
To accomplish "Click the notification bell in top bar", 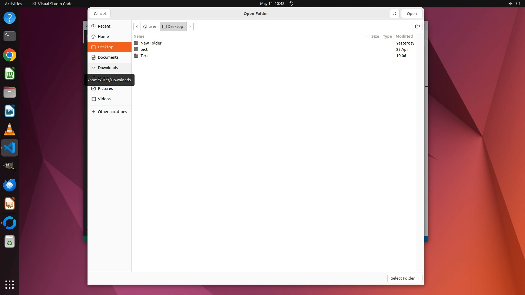I will 291,4.
